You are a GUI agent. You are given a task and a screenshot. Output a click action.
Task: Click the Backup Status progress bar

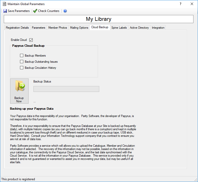pos(66,89)
